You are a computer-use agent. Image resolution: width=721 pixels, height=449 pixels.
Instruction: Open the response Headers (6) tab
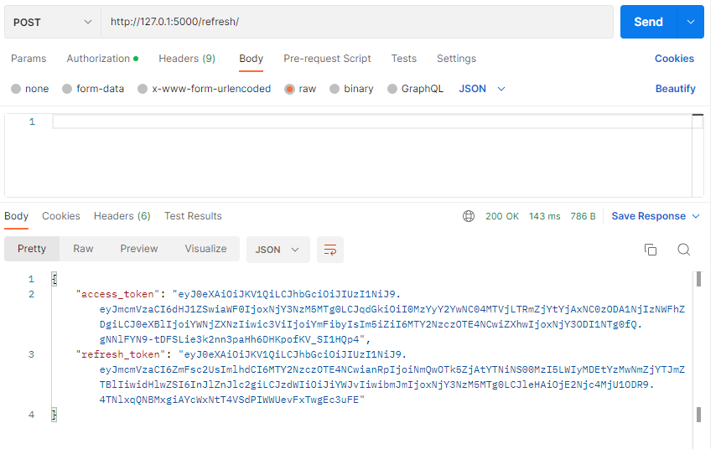[122, 216]
